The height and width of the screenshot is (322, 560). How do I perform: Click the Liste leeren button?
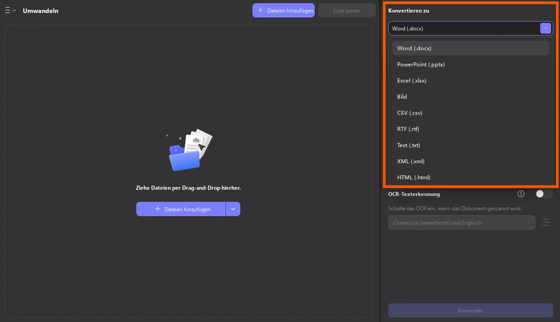click(347, 10)
